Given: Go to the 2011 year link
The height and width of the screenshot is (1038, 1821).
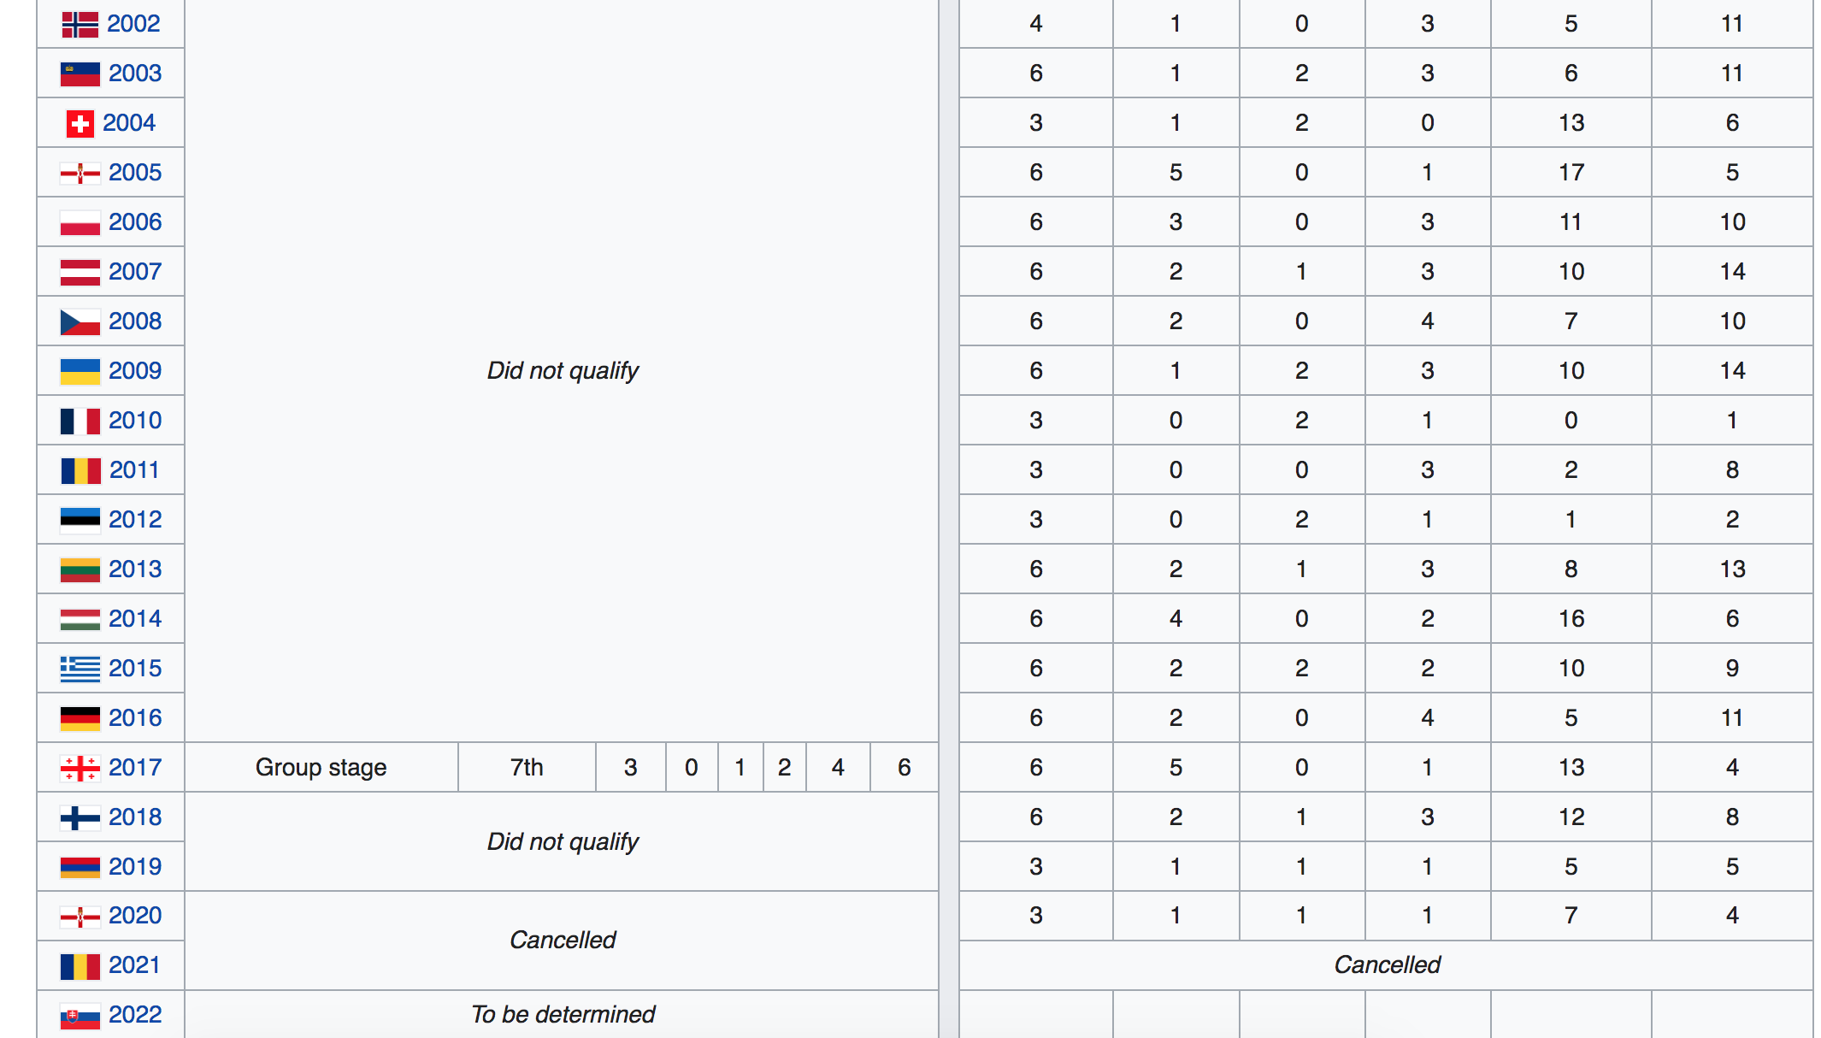Looking at the screenshot, I should (x=134, y=470).
